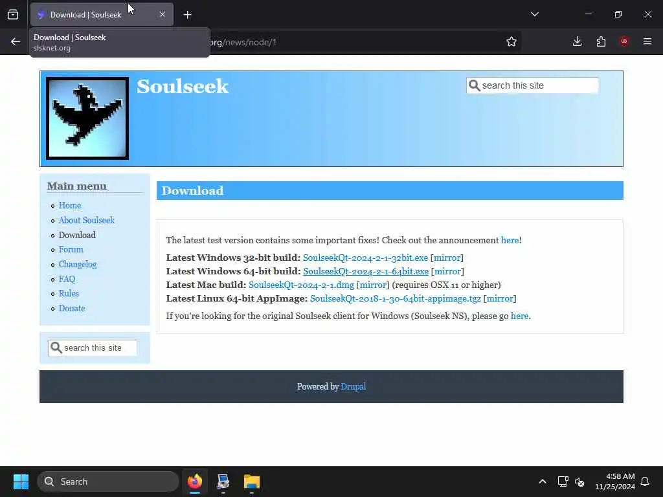Open File Explorer from taskbar
Screen dimensions: 663x497
click(x=252, y=481)
